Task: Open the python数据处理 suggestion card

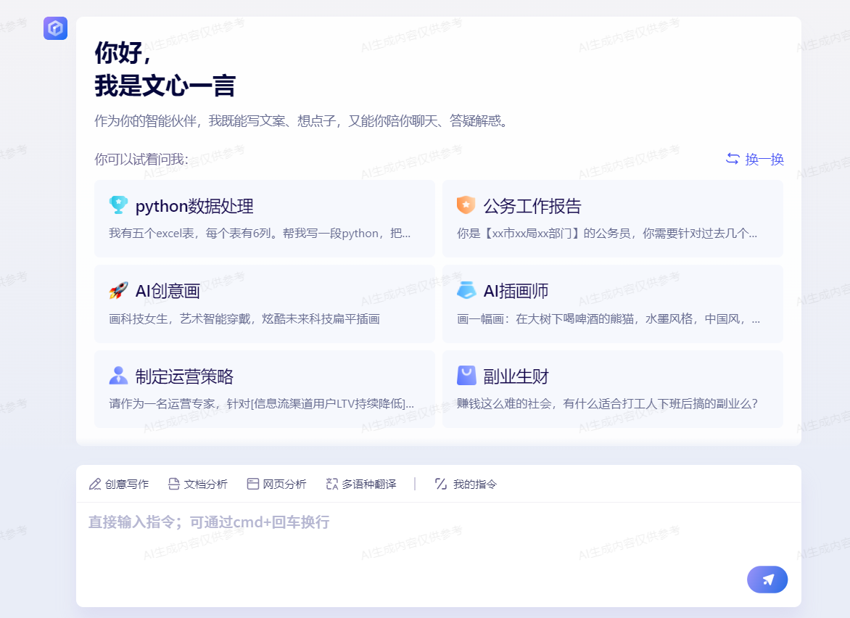Action: [264, 218]
